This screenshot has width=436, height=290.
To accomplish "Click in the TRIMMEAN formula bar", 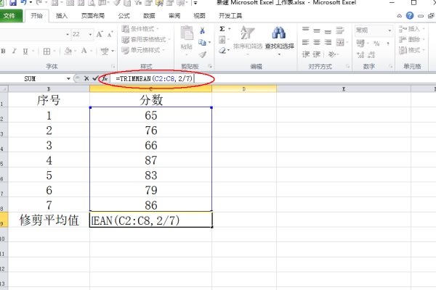I will [x=273, y=78].
